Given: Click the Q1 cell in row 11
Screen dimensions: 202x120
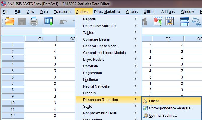Looking at the screenshot, I should (41, 109).
